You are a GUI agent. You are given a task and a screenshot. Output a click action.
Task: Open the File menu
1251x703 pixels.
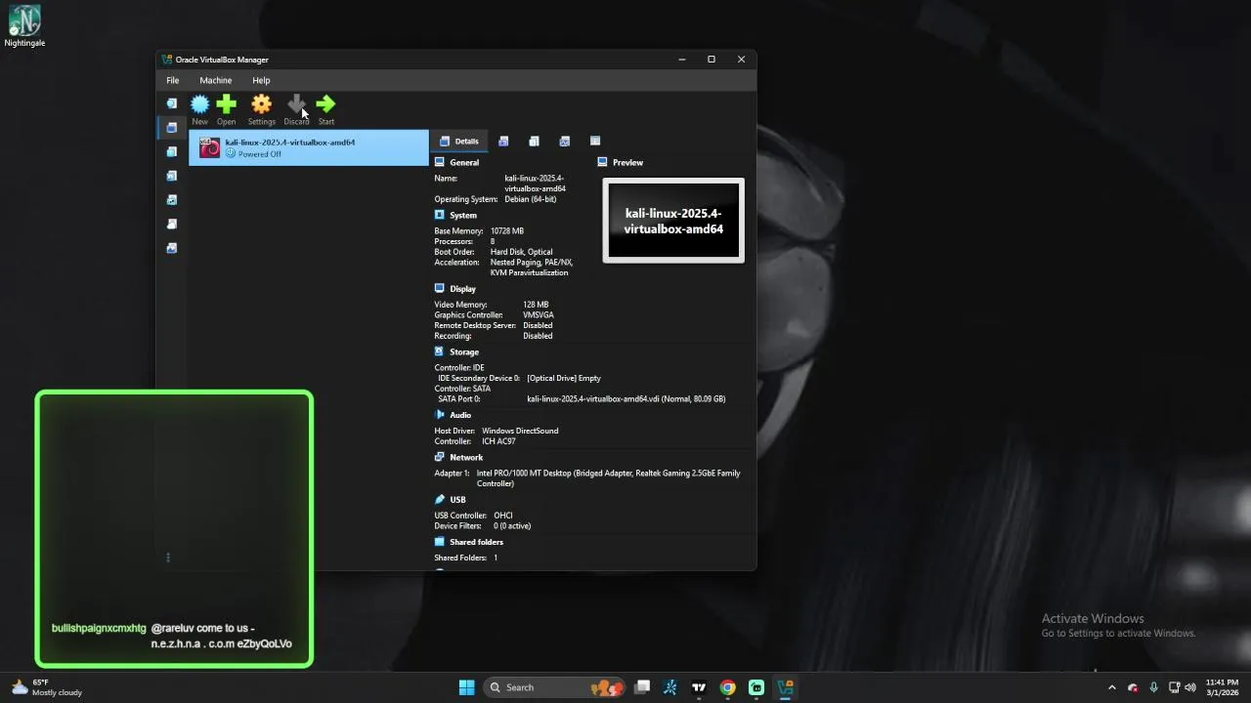pyautogui.click(x=172, y=80)
